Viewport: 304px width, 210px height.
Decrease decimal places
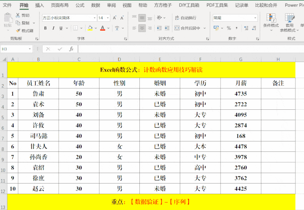pos(254,28)
